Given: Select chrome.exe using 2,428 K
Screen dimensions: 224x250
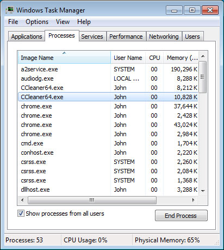Looking at the screenshot, I should pyautogui.click(x=108, y=115).
